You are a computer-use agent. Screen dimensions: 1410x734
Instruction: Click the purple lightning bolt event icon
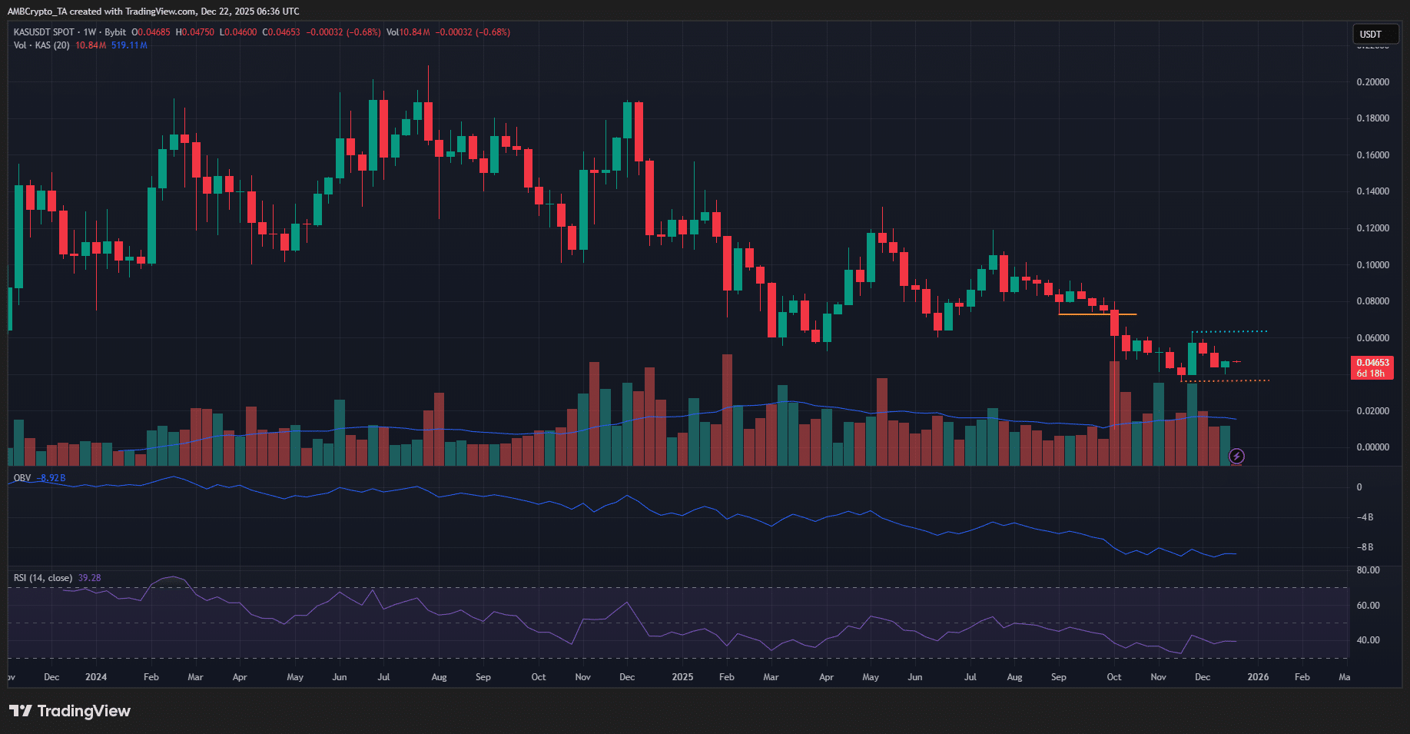(x=1236, y=457)
